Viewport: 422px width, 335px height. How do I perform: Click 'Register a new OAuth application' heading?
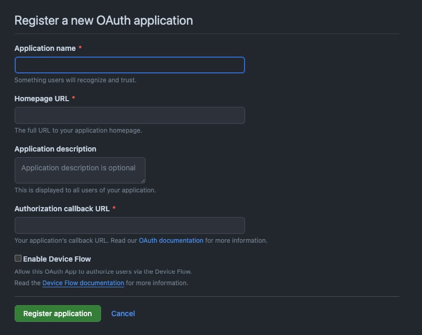[x=104, y=20]
